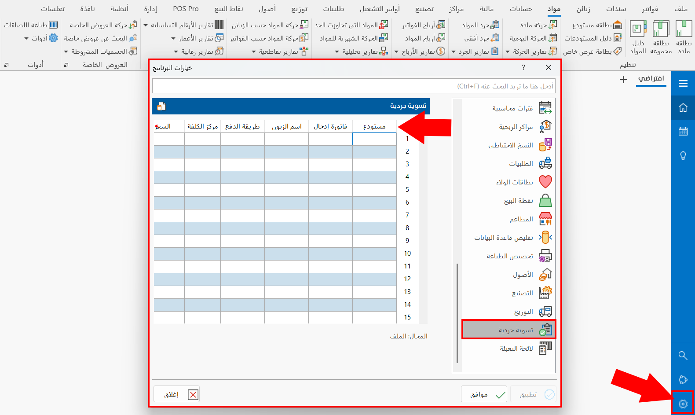
Task: Open the POS Pro menu tab
Action: [186, 9]
